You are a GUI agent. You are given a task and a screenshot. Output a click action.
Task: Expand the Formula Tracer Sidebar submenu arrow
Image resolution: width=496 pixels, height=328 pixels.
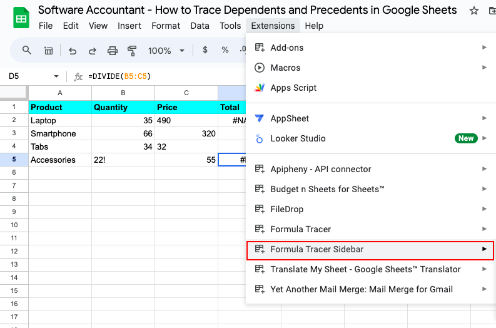[x=484, y=249]
